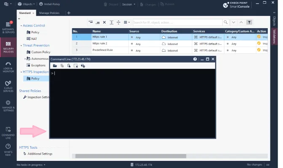This screenshot has height=168, width=283.
Task: Click the add rule below icon
Action: [98, 22]
